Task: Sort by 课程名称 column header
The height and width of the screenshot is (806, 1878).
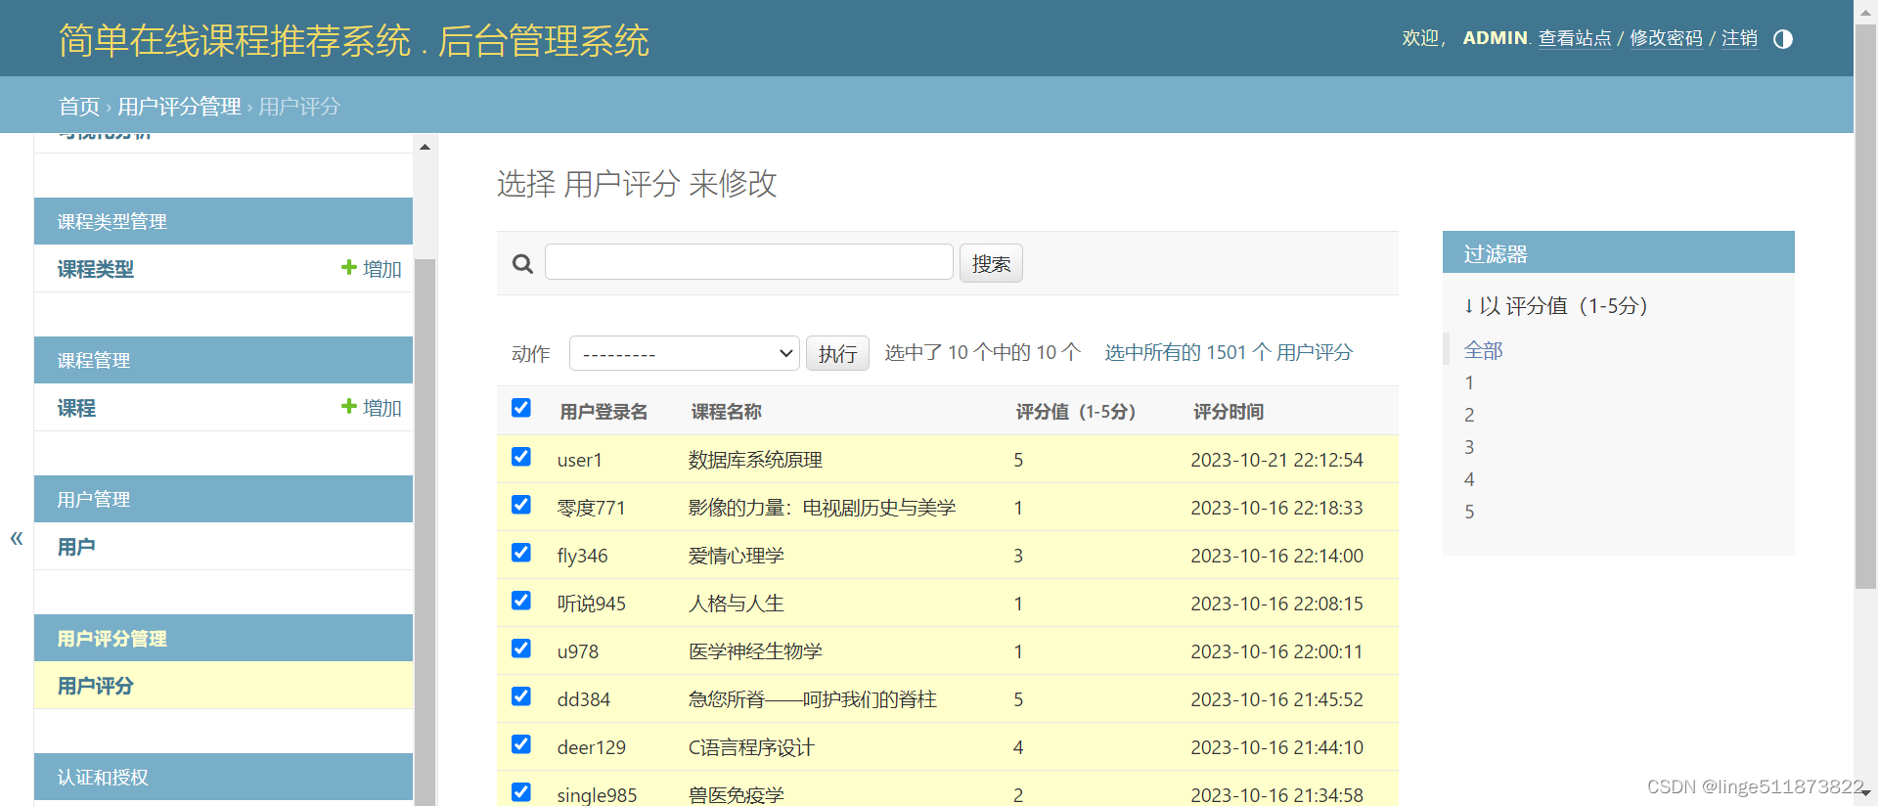Action: (726, 412)
